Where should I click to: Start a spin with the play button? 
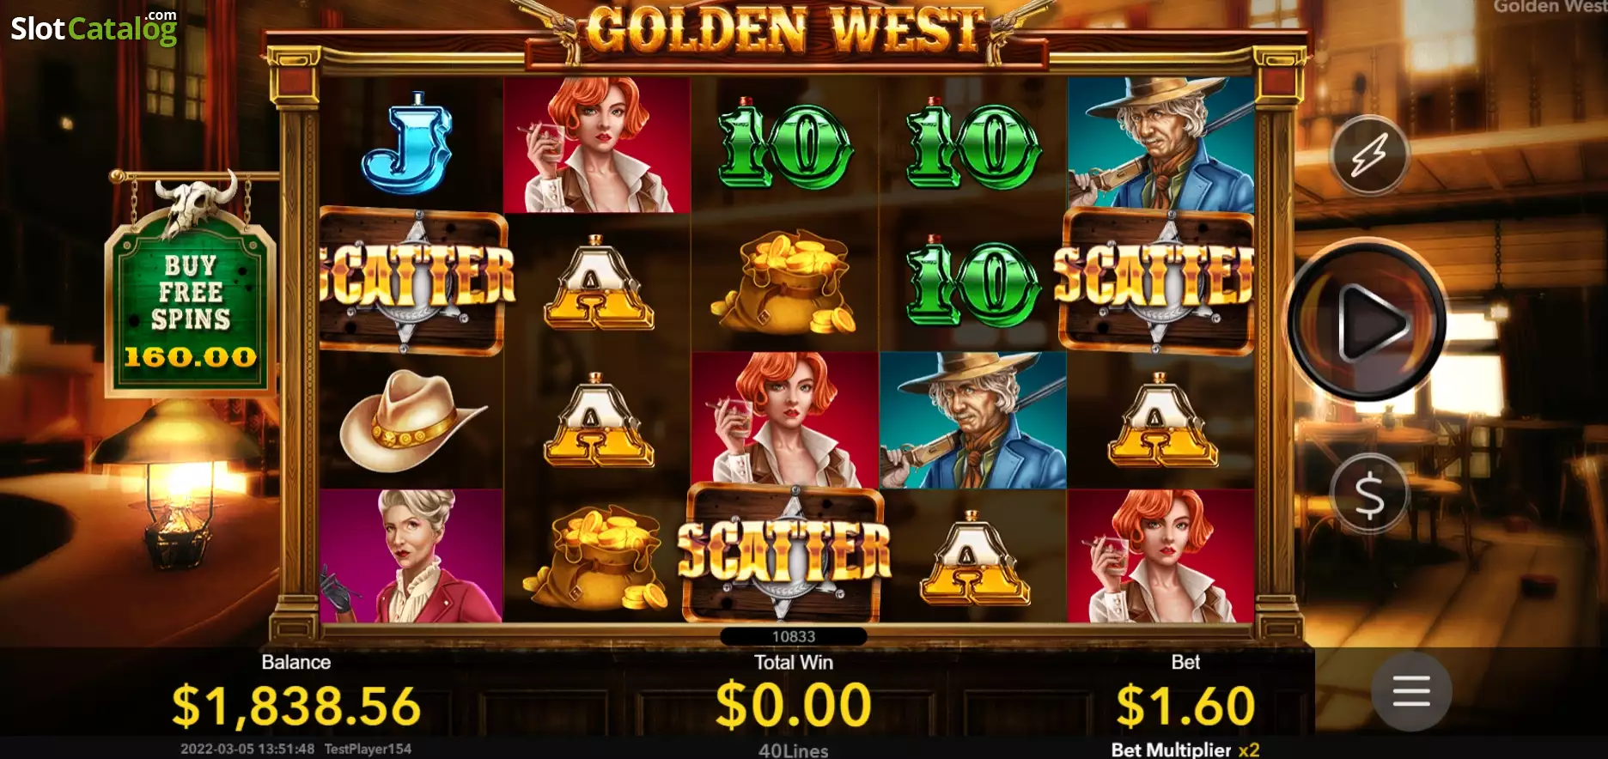click(1366, 321)
